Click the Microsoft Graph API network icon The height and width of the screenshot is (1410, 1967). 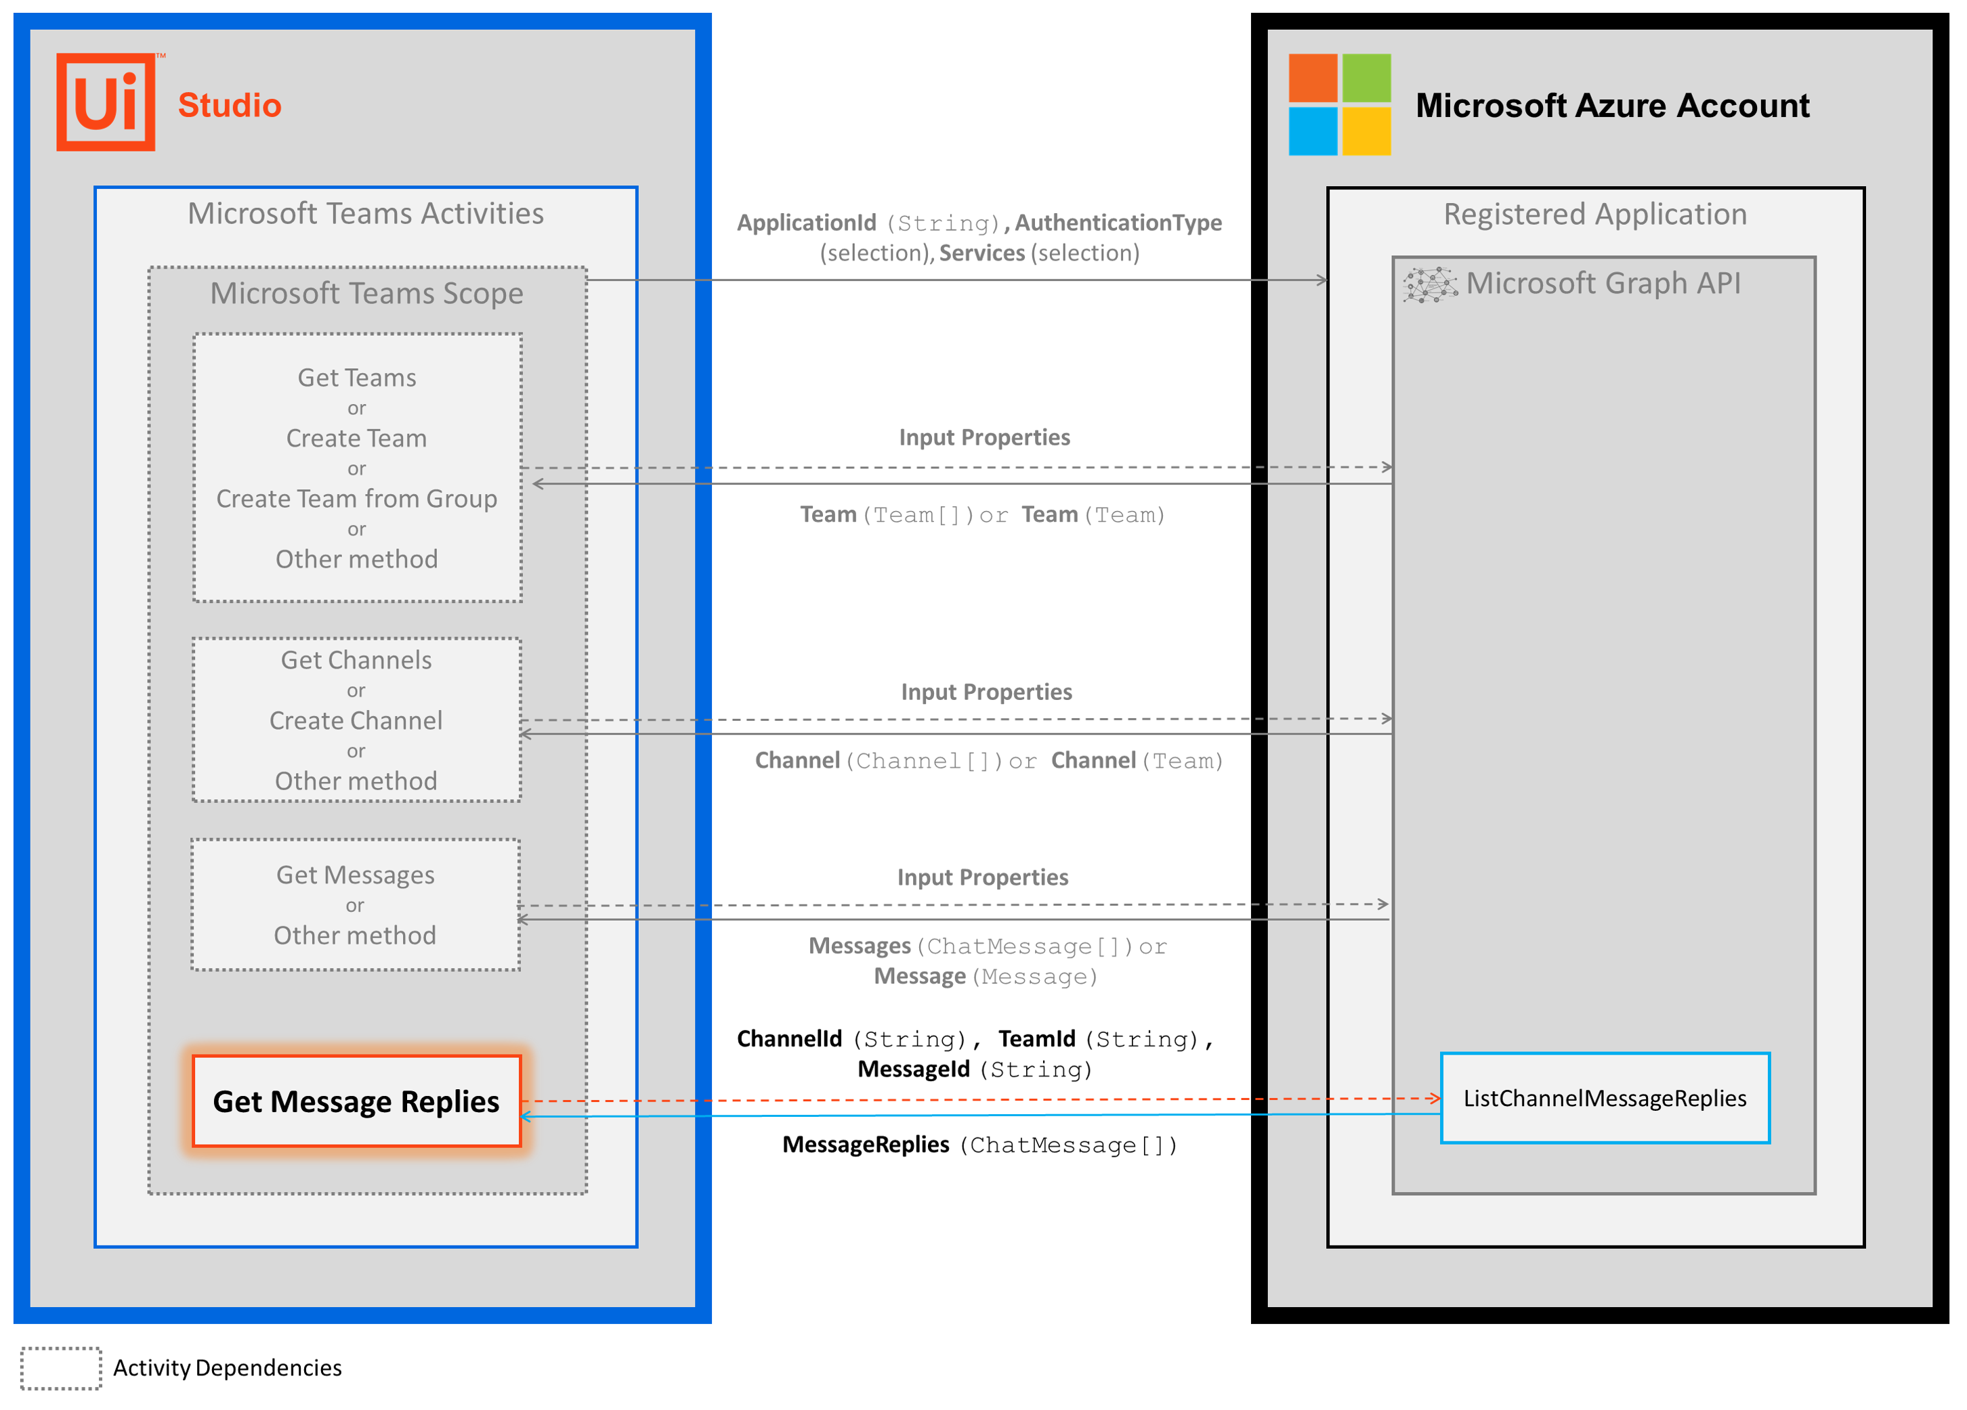click(x=1430, y=284)
